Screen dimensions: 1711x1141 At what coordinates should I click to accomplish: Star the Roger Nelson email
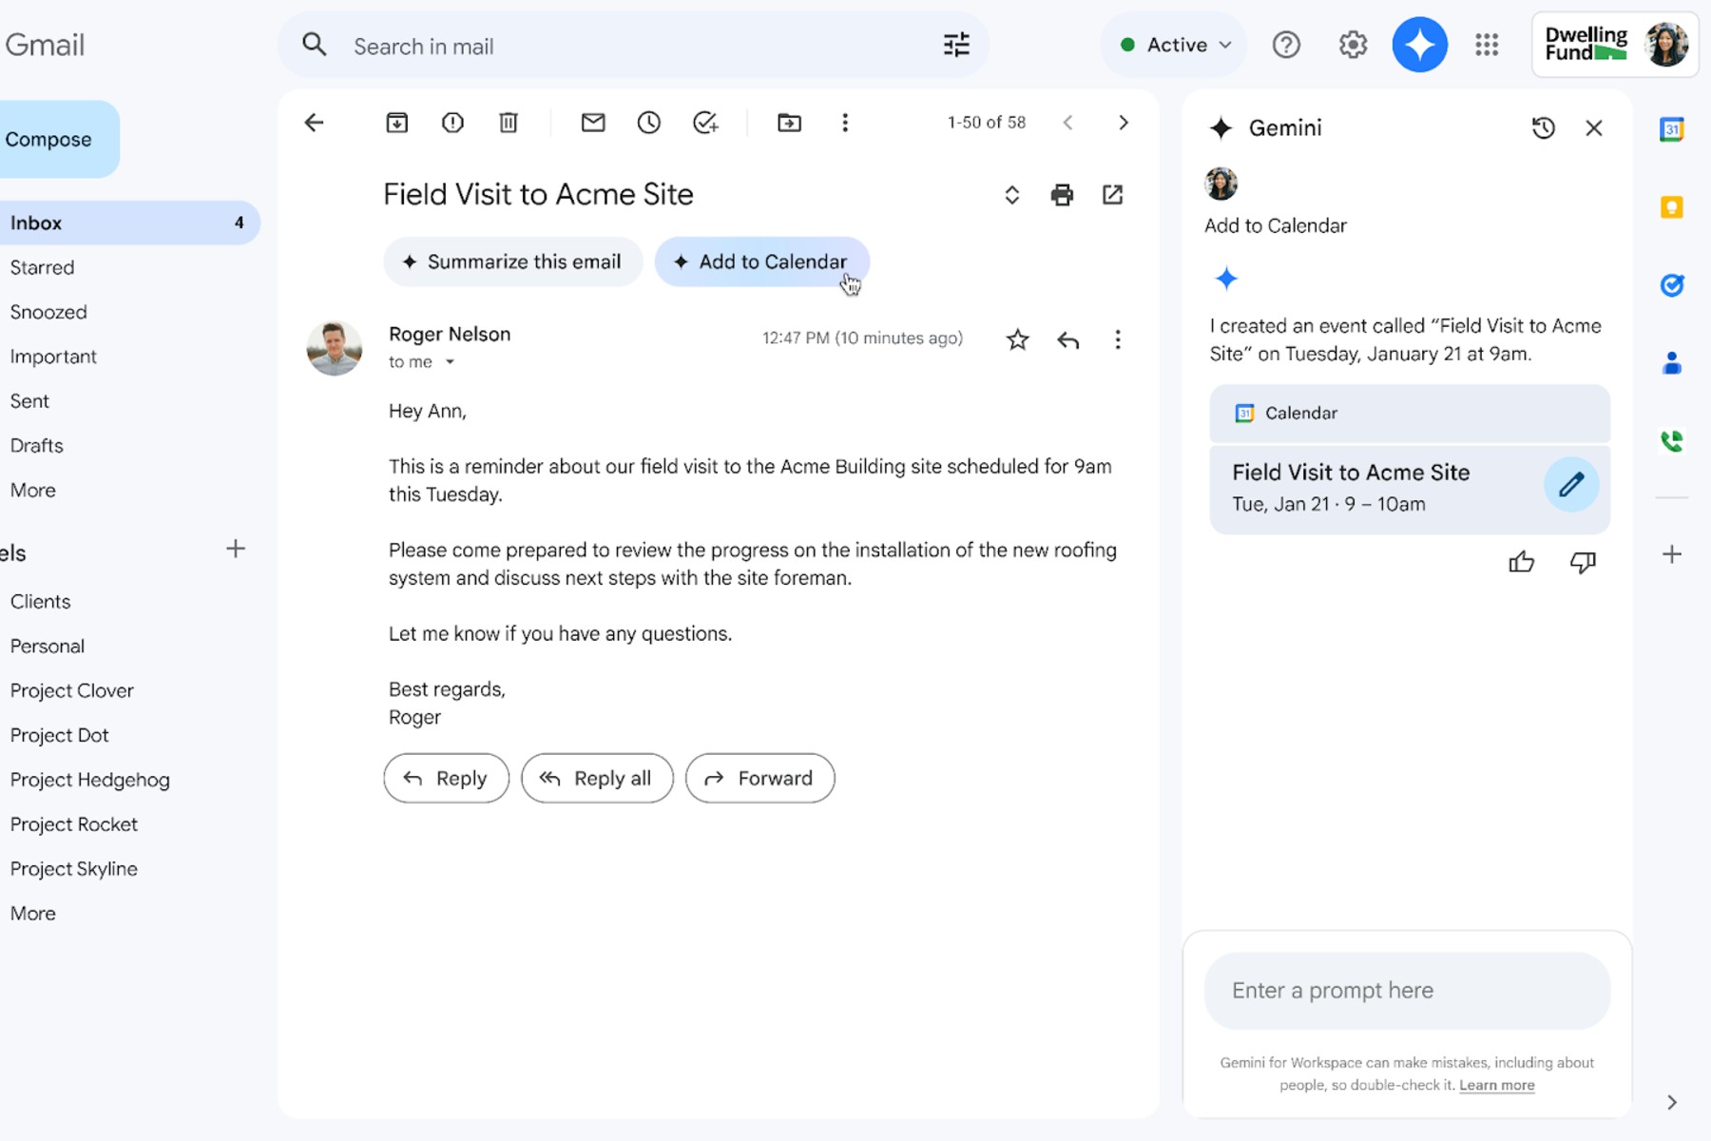pyautogui.click(x=1017, y=339)
